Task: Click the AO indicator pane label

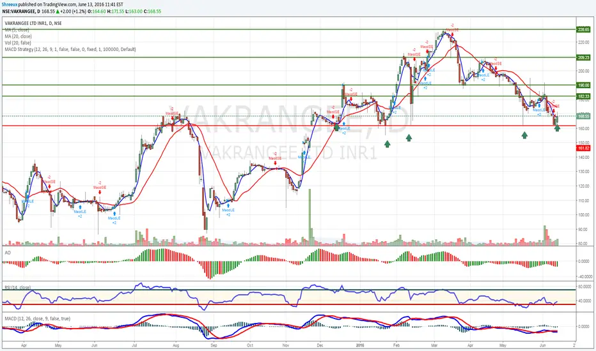Action: coord(8,252)
